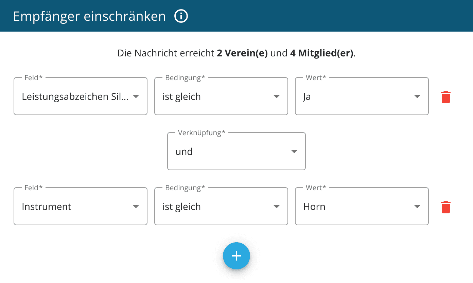This screenshot has height=283, width=473.
Task: Click the arrow icon in the Ja box
Action: (x=417, y=96)
